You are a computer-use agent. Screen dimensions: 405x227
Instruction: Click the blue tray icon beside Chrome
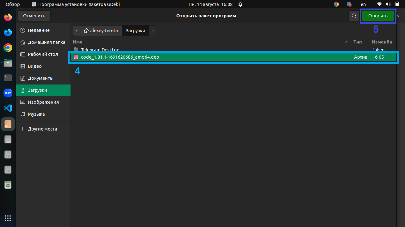pyautogui.click(x=349, y=4)
